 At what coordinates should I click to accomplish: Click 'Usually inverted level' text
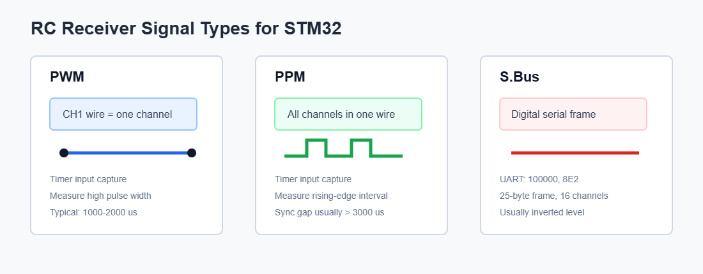[542, 212]
